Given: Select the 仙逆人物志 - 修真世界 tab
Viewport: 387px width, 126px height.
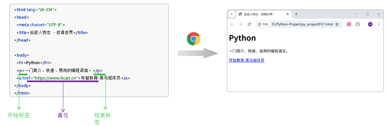Looking at the screenshot, I should point(263,14).
